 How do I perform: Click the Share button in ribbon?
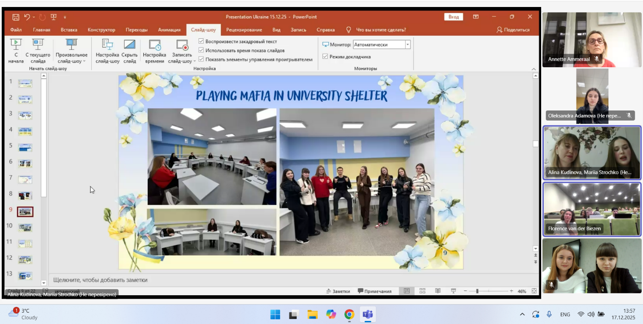pos(513,30)
